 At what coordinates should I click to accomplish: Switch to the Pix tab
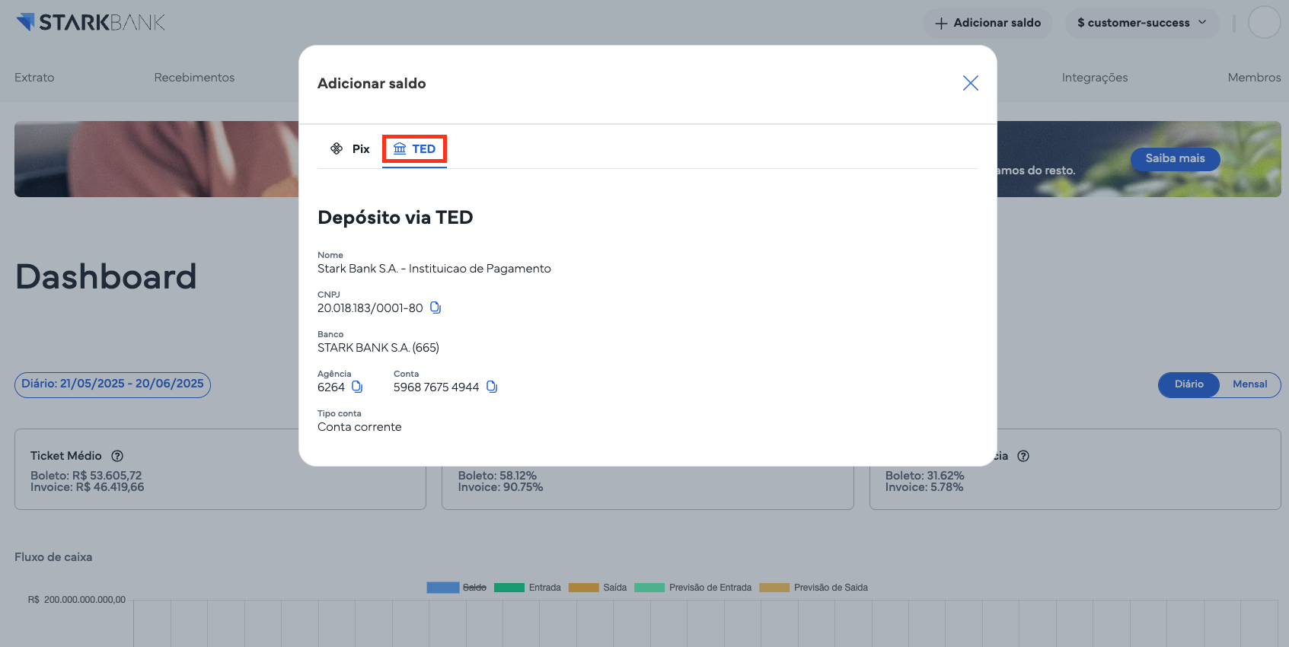point(350,149)
